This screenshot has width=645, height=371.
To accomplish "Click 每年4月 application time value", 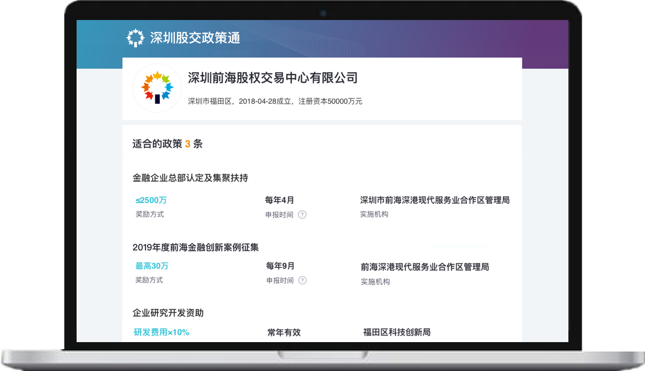I will pyautogui.click(x=279, y=200).
